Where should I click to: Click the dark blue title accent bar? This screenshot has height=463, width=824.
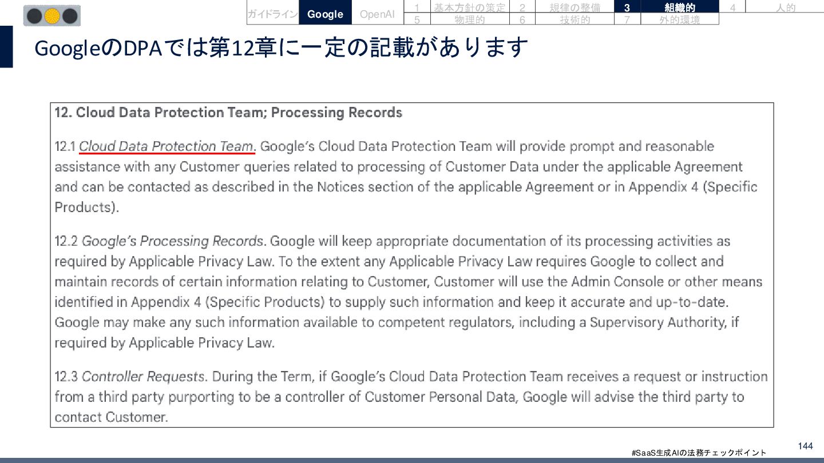tap(6, 47)
